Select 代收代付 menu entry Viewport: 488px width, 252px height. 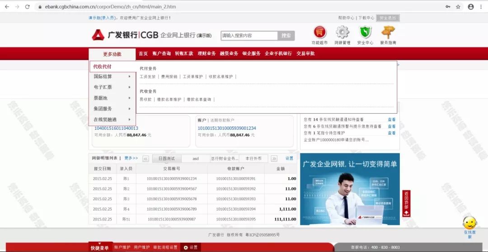pos(113,67)
